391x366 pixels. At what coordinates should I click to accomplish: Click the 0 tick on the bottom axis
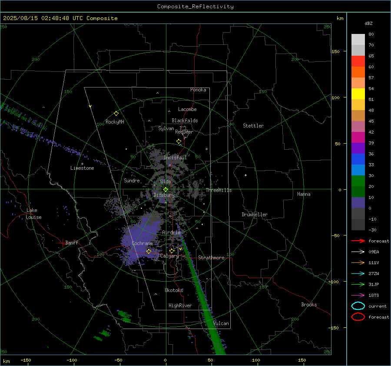tap(166, 360)
